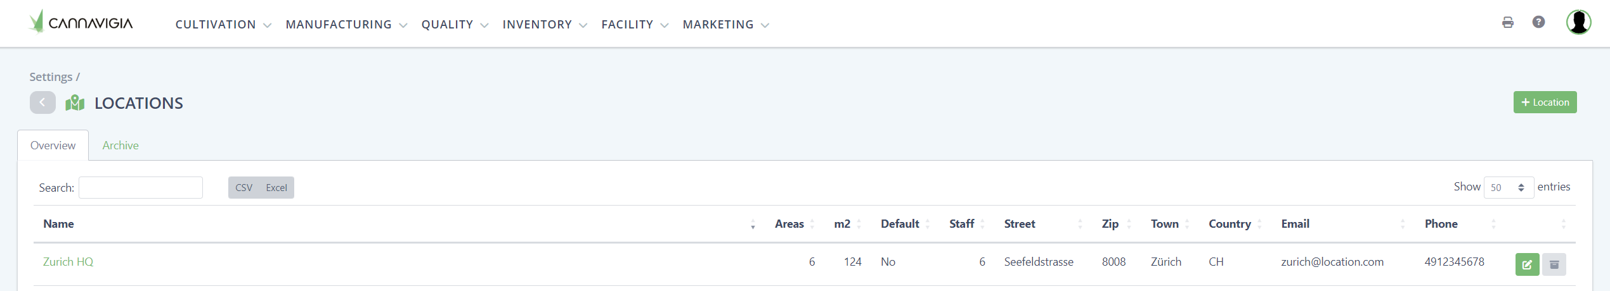
Task: Open the Inventory menu
Action: click(544, 25)
